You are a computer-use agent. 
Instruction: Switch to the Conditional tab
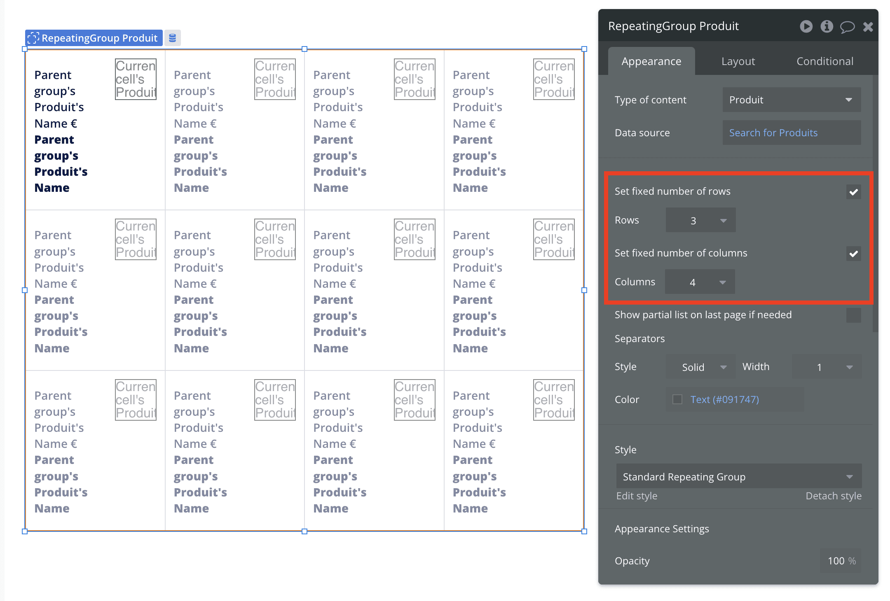click(824, 61)
